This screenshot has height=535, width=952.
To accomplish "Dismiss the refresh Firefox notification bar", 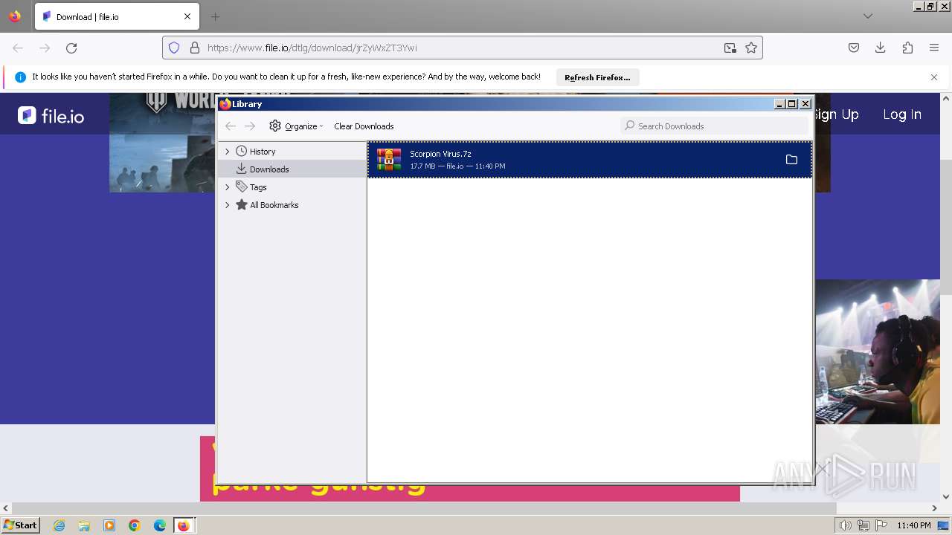I will point(934,77).
